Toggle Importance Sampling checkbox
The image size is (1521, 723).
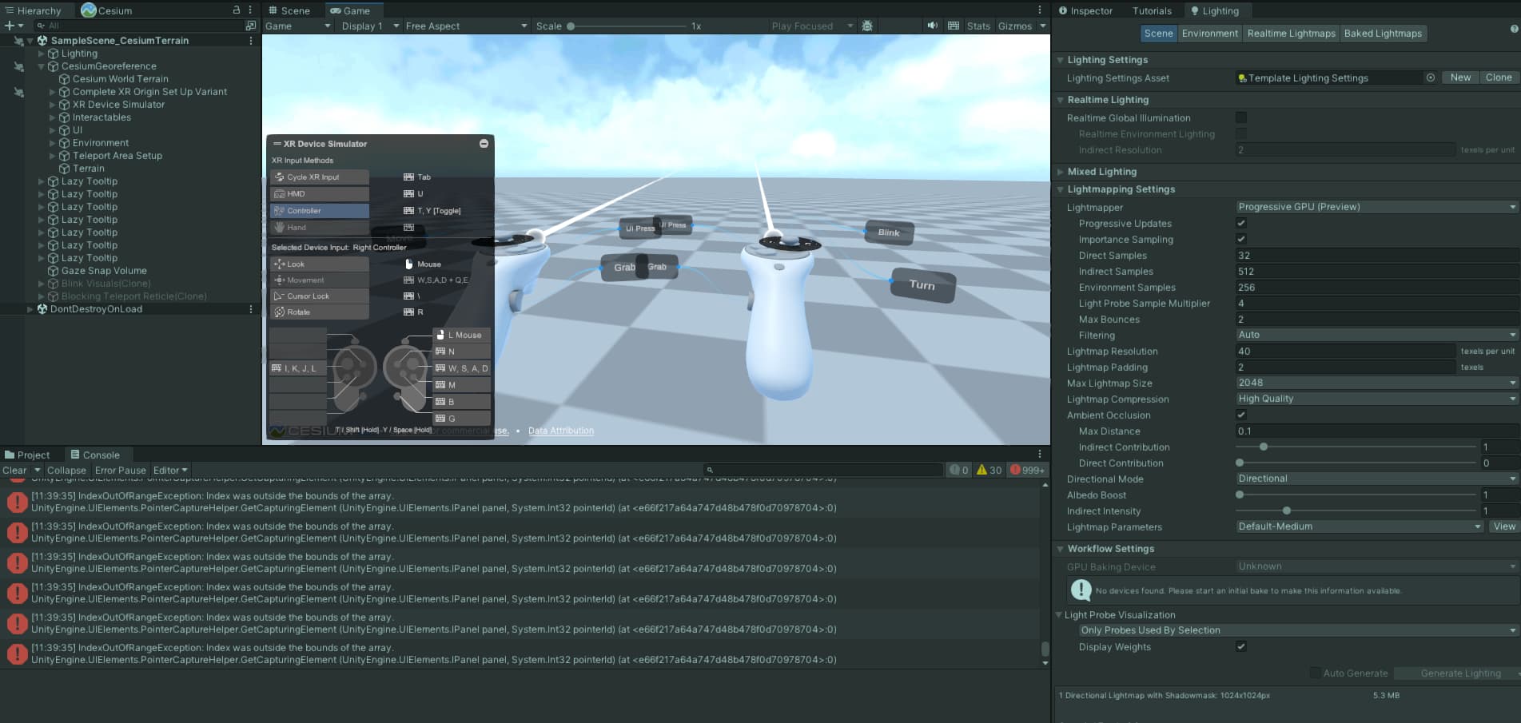tap(1241, 240)
